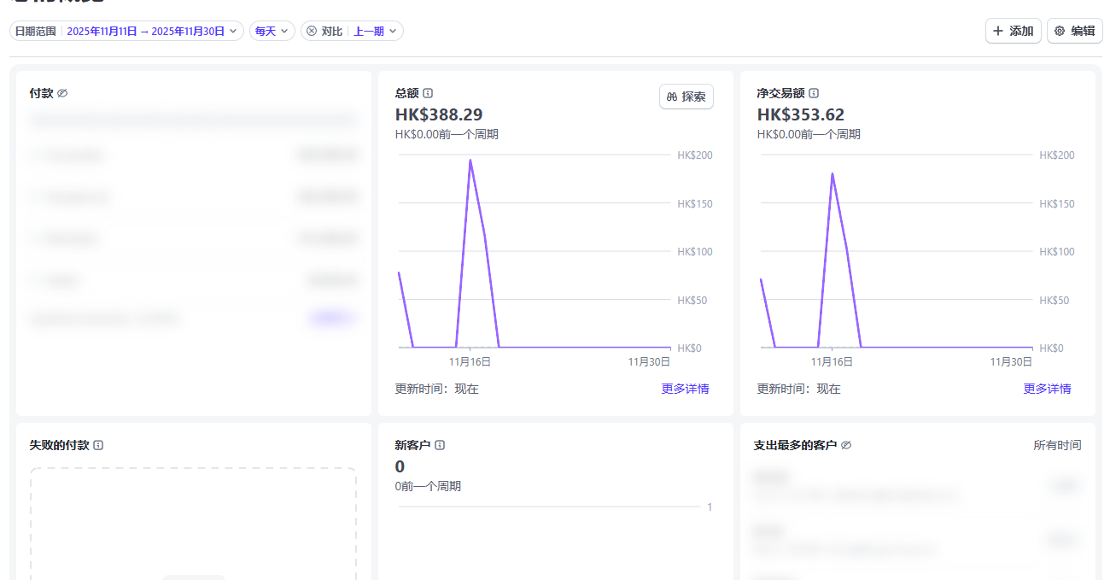Click the binoculars icon in 探索 button
Screen dimensions: 1110x580
[672, 97]
